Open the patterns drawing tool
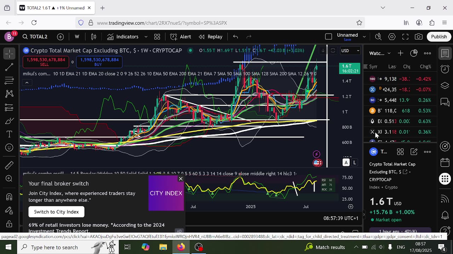Image resolution: width=453 pixels, height=254 pixels. tap(10, 94)
